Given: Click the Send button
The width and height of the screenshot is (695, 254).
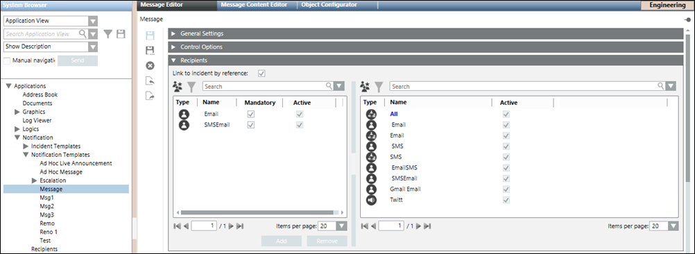Looking at the screenshot, I should [78, 61].
